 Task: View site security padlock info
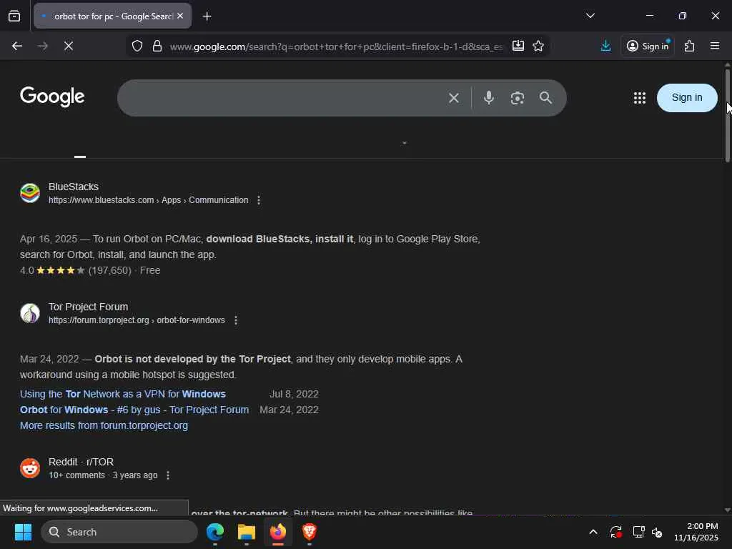[157, 46]
